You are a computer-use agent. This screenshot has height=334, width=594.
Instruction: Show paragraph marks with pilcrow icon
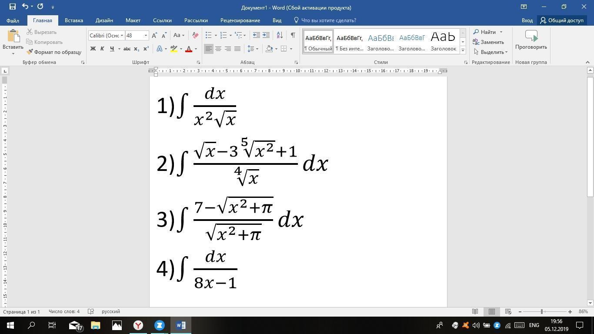click(293, 35)
